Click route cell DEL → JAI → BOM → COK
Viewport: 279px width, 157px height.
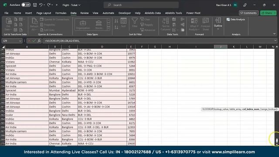tap(102, 107)
